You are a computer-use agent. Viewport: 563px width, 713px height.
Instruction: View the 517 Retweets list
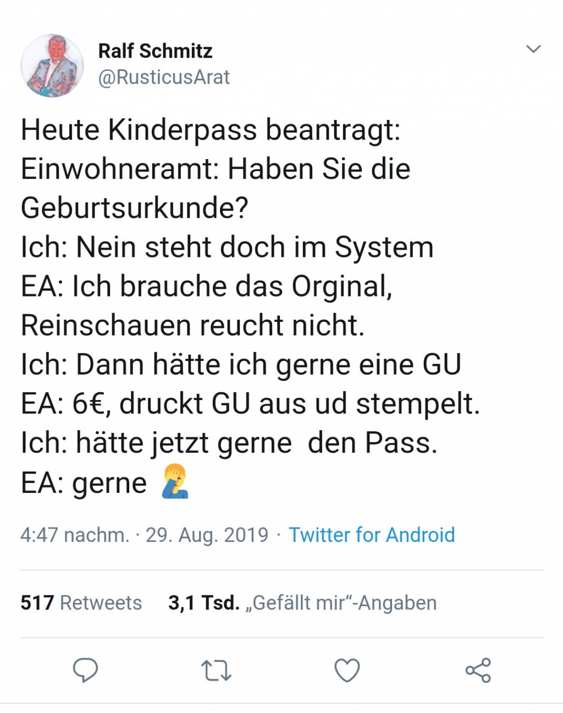81,603
